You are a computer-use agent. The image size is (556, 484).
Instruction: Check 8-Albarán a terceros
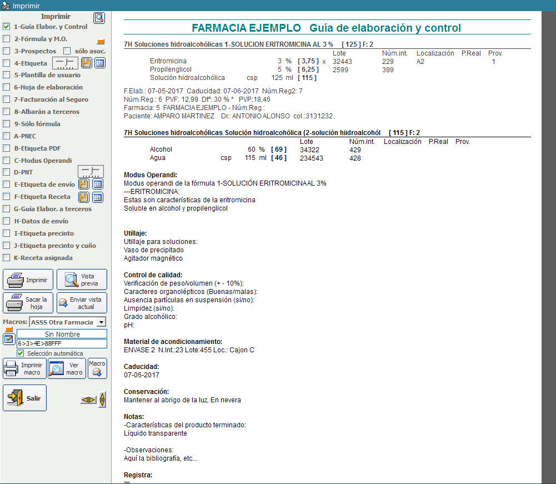pos(6,112)
